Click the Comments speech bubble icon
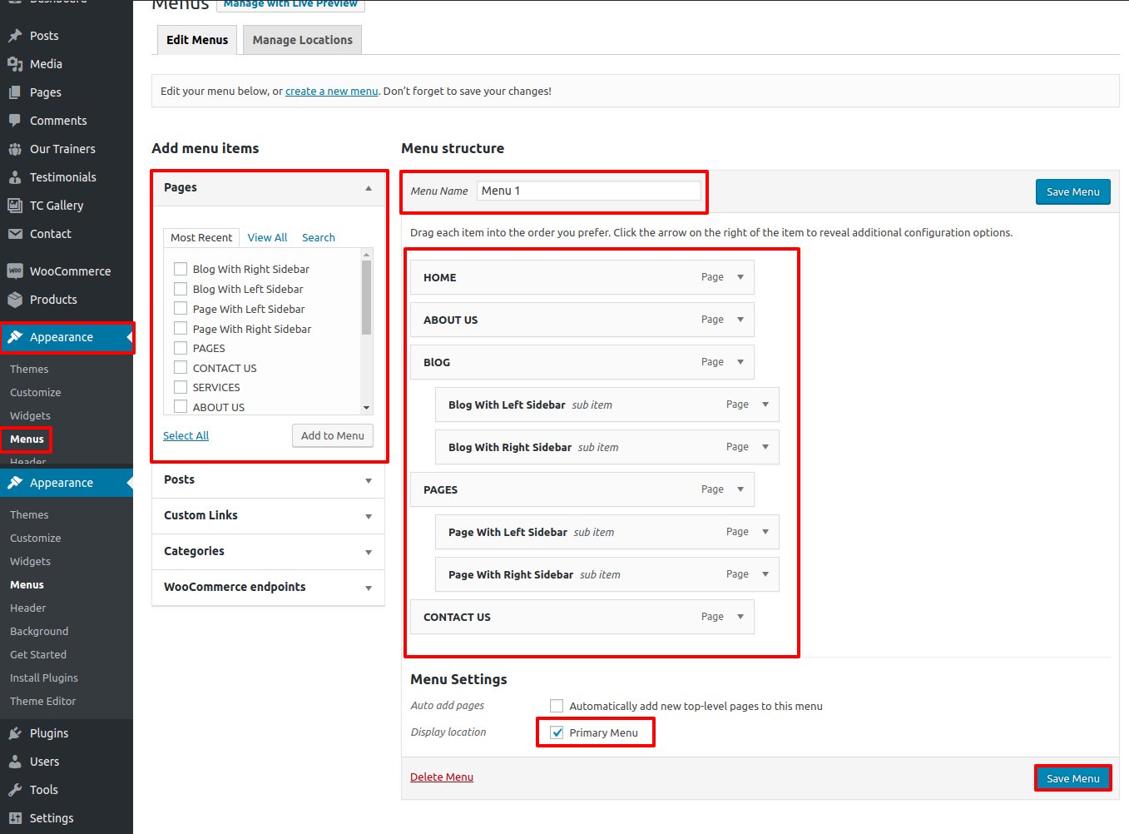Viewport: 1129px width, 834px height. (15, 121)
